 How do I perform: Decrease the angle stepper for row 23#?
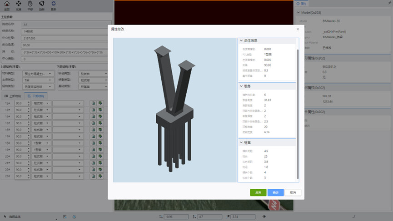point(29,178)
